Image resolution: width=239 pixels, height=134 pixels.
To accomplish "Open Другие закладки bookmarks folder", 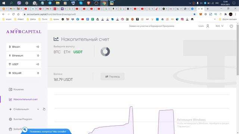I will coord(228,19).
